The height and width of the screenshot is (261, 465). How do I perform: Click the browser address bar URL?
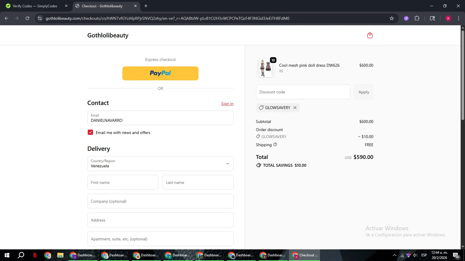[x=167, y=18]
